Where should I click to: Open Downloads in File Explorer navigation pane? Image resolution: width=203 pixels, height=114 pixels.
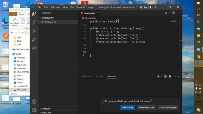point(21,68)
